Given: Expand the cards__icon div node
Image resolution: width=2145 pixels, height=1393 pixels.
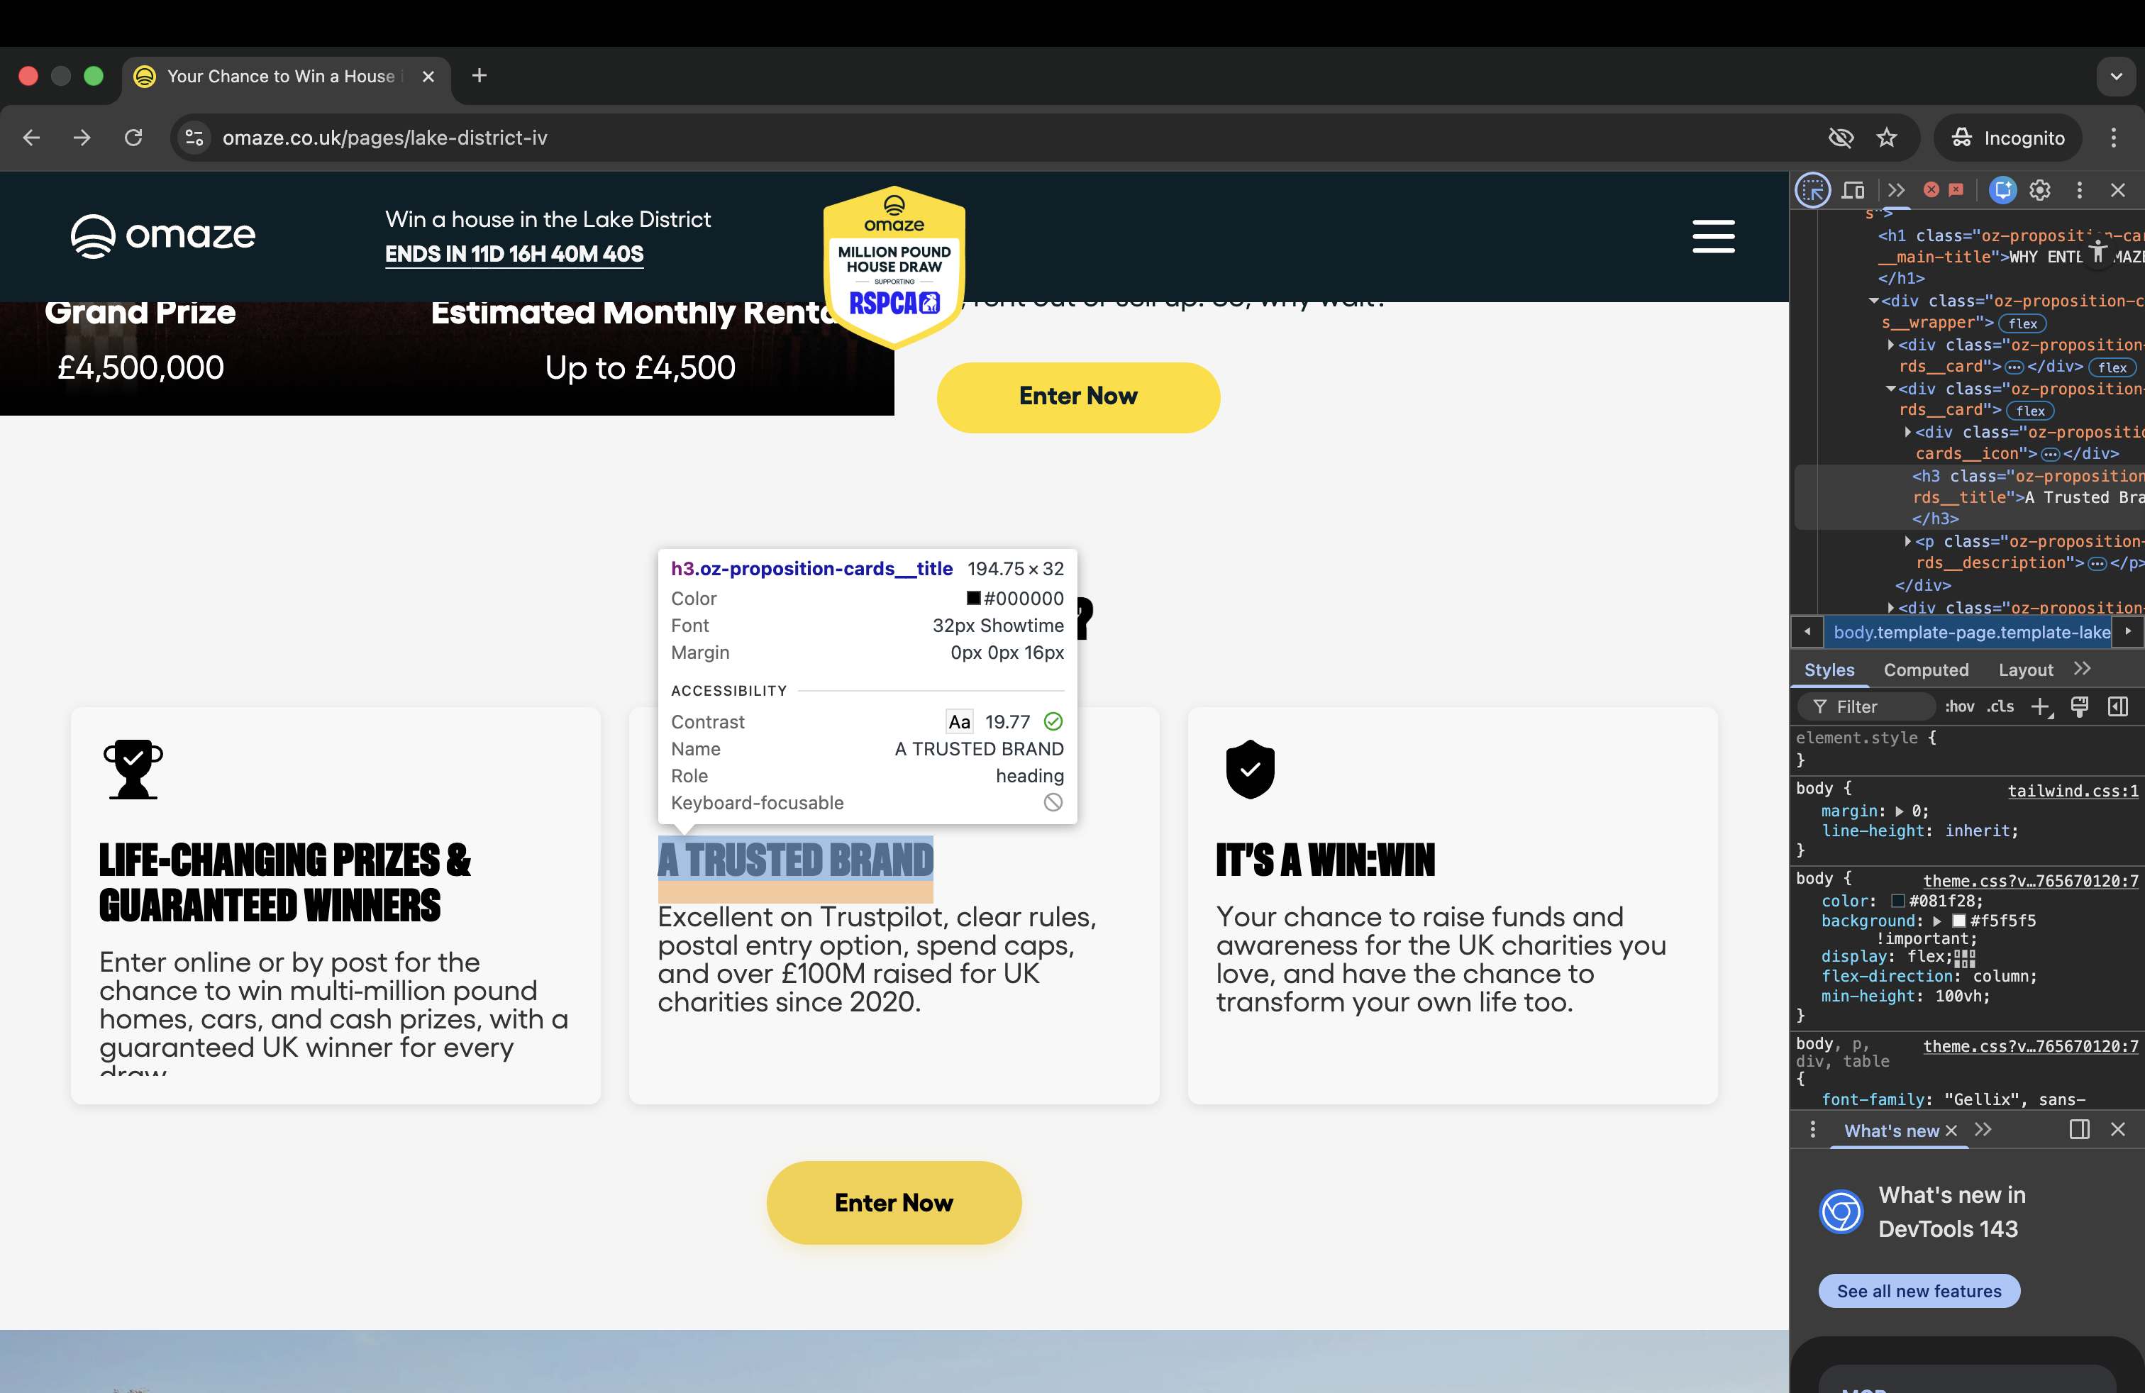Looking at the screenshot, I should (x=1907, y=433).
